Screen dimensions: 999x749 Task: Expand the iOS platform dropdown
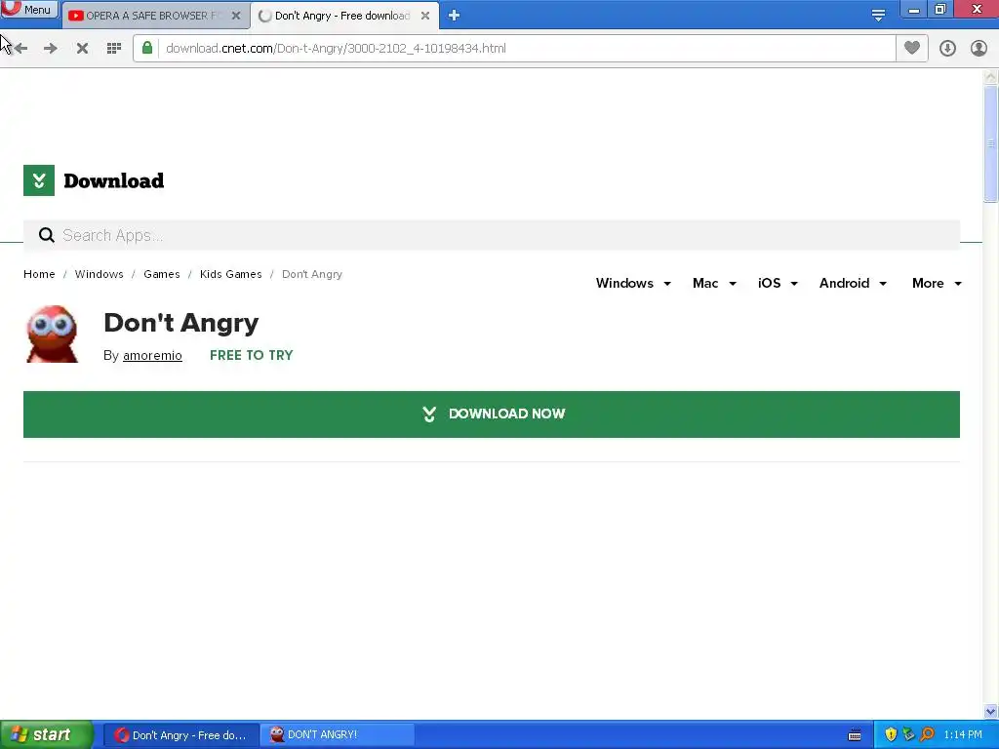click(778, 284)
